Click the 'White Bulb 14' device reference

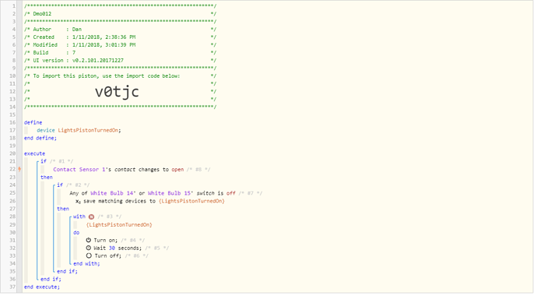click(111, 193)
